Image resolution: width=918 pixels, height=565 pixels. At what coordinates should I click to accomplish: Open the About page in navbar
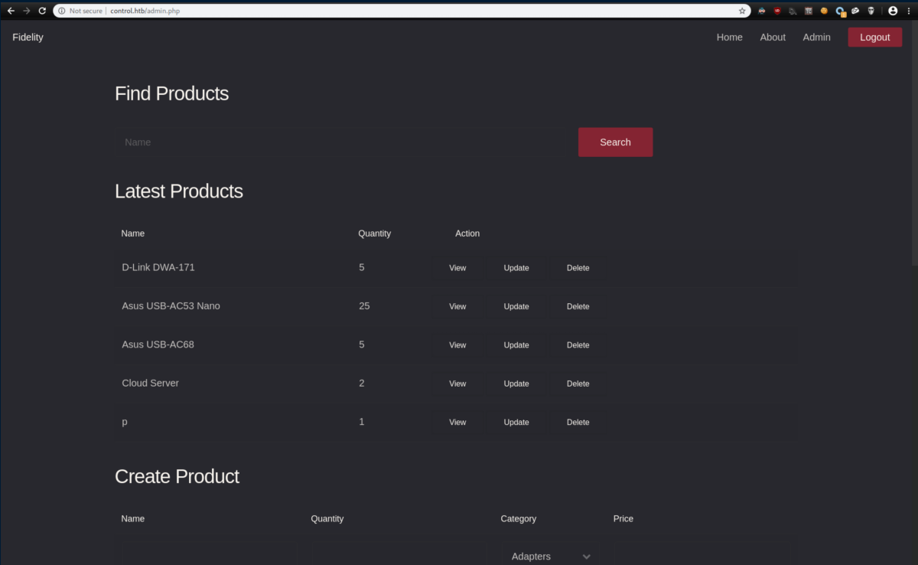coord(773,37)
